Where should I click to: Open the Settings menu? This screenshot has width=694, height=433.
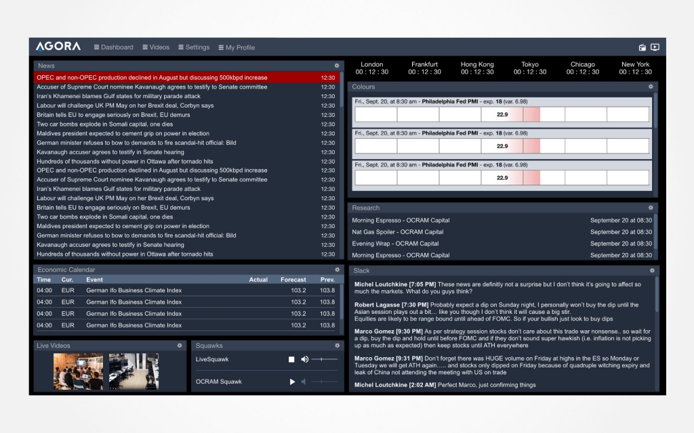coord(194,47)
